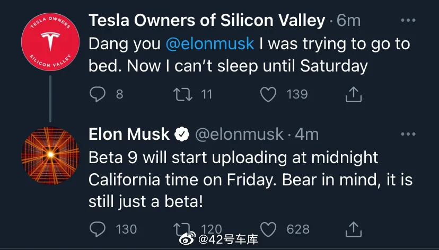
Task: Reply to Tesla Owners of Silicon Valley tweet
Action: click(98, 94)
